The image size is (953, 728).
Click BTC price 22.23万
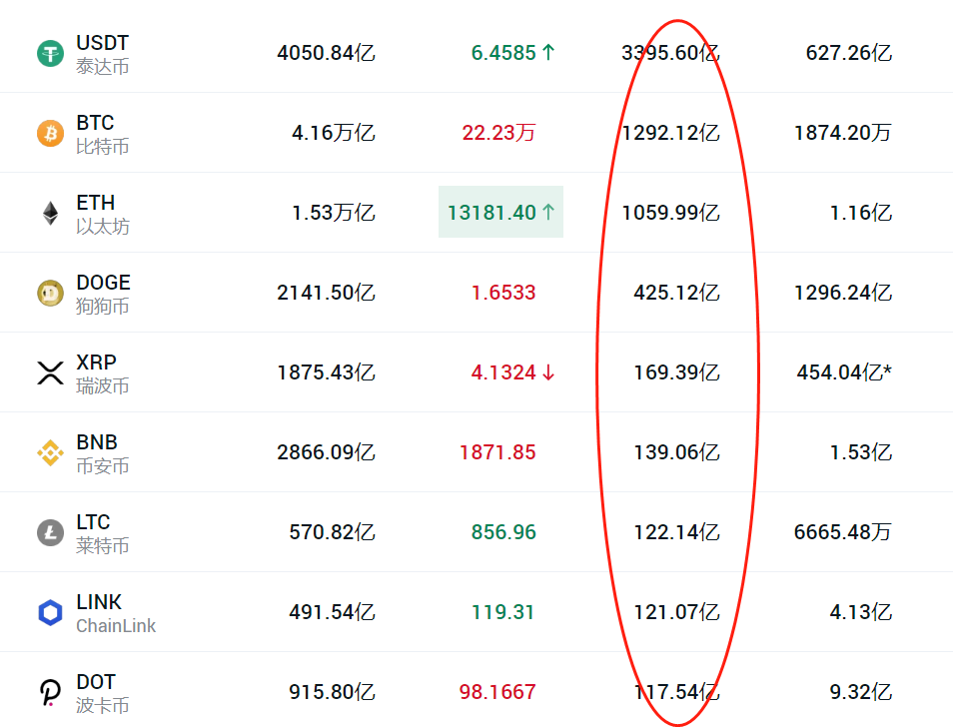point(499,133)
